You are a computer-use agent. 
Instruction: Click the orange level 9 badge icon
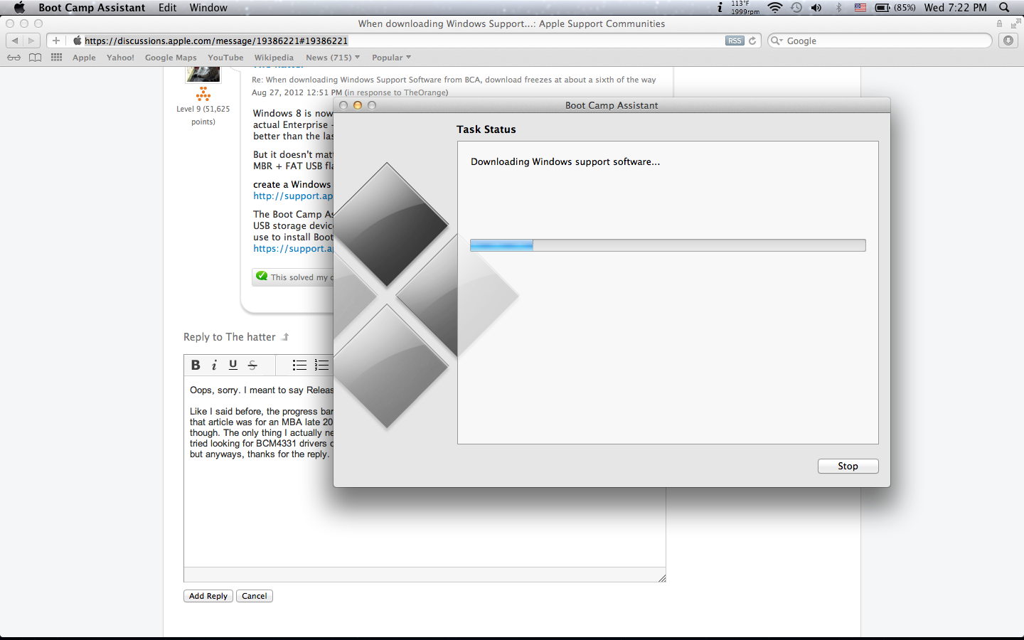pyautogui.click(x=203, y=94)
